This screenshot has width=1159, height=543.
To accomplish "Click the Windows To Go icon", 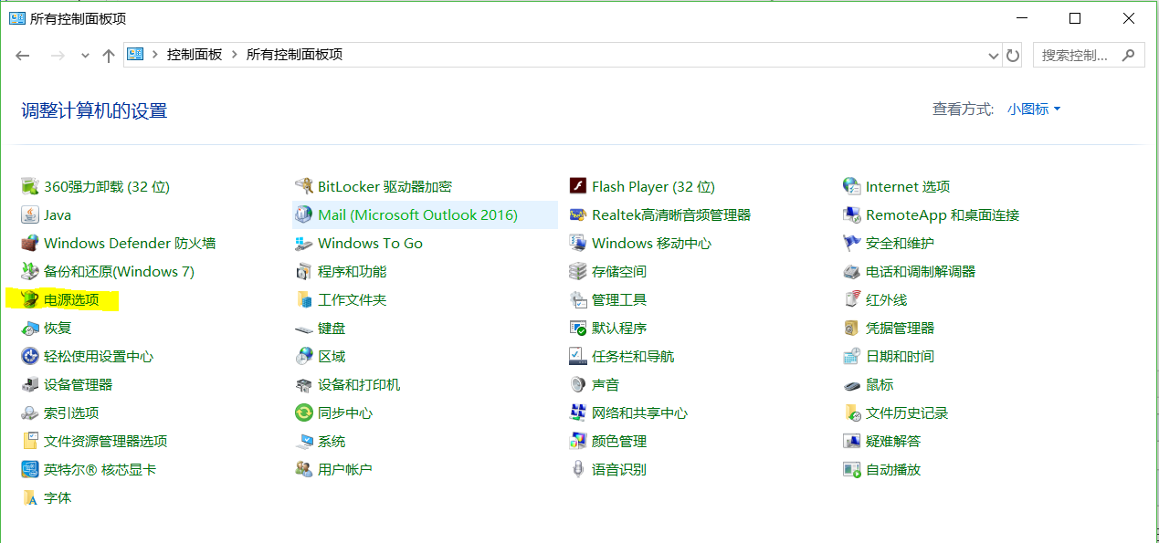I will 304,243.
